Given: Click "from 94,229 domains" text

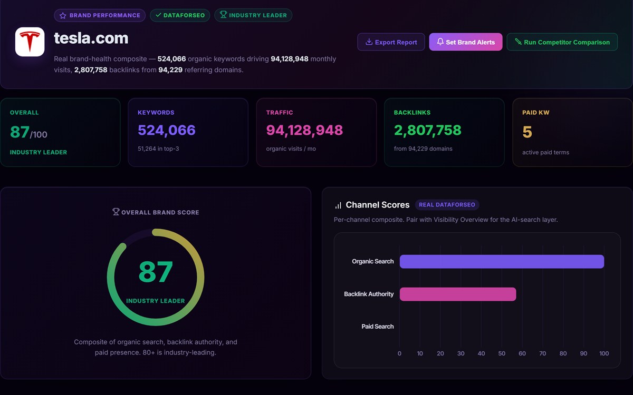Looking at the screenshot, I should (x=423, y=149).
